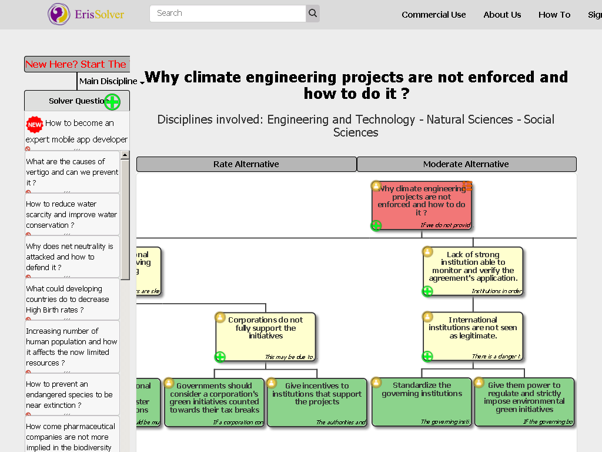Open the orange list icon on the root node
Image resolution: width=602 pixels, height=452 pixels.
pyautogui.click(x=467, y=185)
